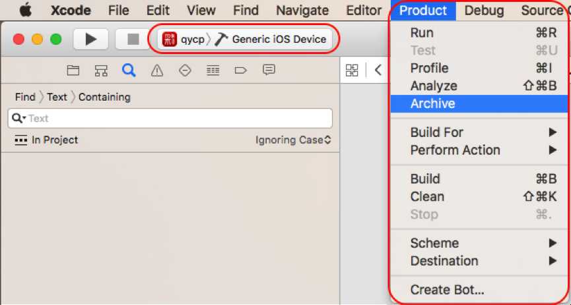Show the Find navigator magnifier icon

pyautogui.click(x=129, y=70)
